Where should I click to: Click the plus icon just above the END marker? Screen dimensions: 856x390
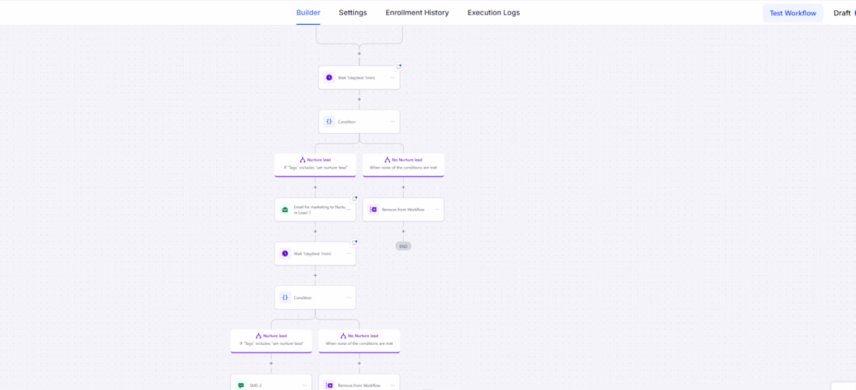click(x=403, y=231)
